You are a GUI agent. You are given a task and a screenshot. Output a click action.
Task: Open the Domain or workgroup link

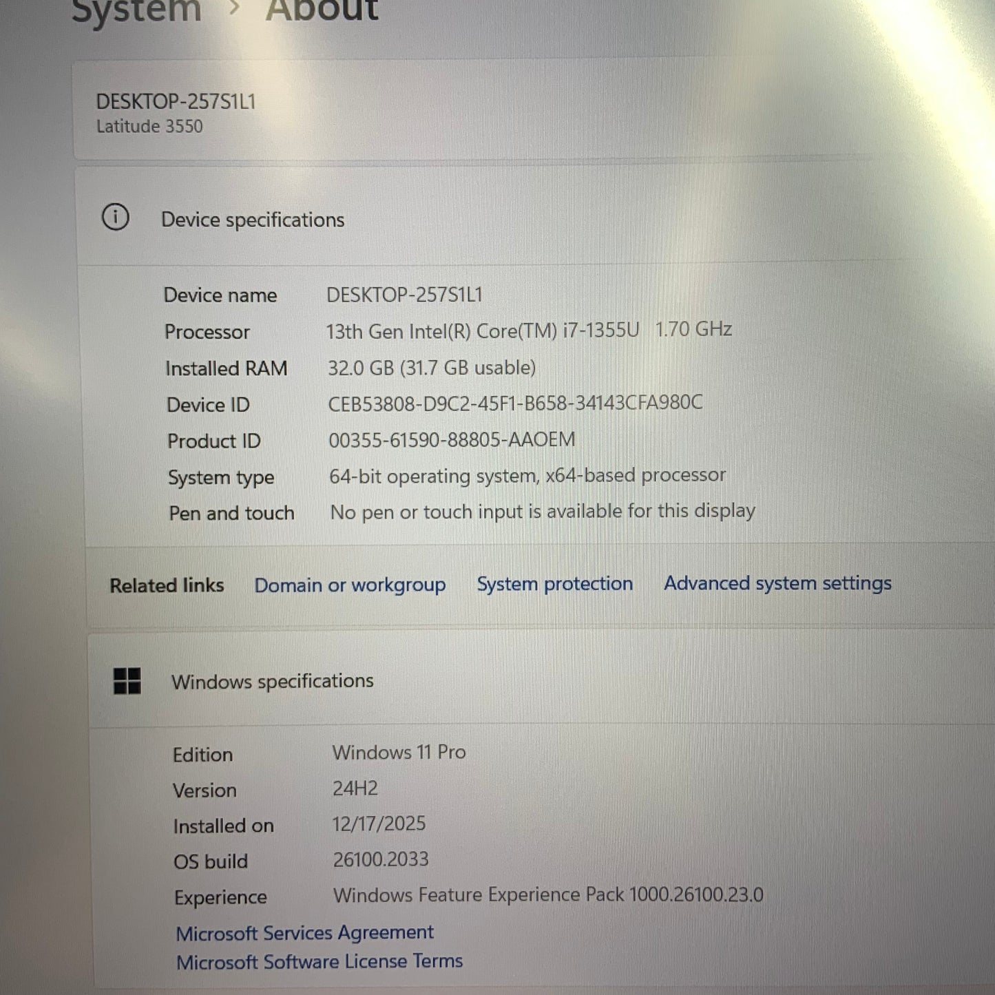350,585
